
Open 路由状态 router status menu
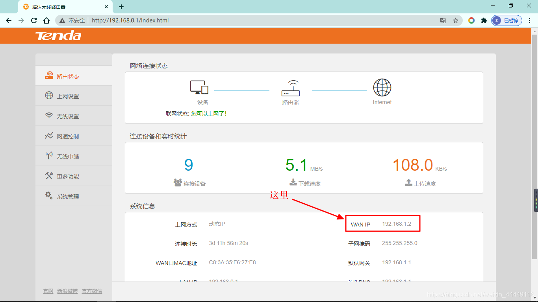tap(74, 76)
